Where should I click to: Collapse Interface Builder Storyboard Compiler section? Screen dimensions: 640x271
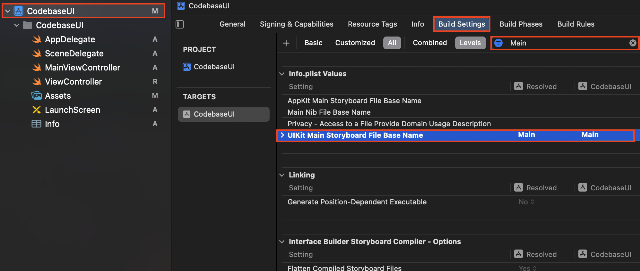(282, 242)
